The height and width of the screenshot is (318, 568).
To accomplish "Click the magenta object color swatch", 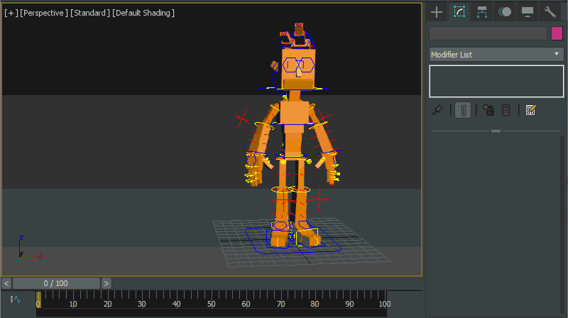I will click(557, 33).
